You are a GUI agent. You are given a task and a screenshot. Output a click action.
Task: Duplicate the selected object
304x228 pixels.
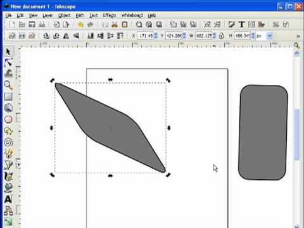point(173,25)
